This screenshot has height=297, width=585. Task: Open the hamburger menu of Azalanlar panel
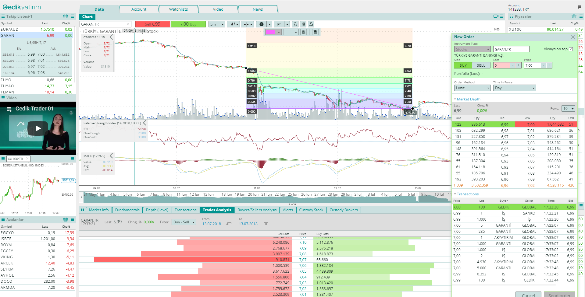tap(73, 220)
